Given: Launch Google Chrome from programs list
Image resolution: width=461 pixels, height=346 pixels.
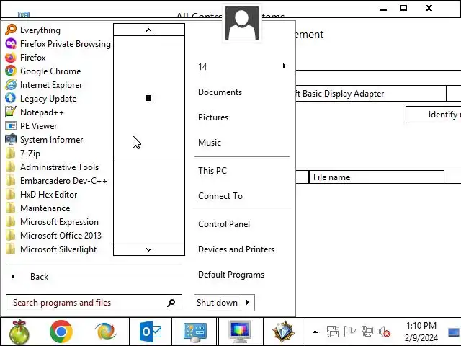Looking at the screenshot, I should click(x=43, y=71).
